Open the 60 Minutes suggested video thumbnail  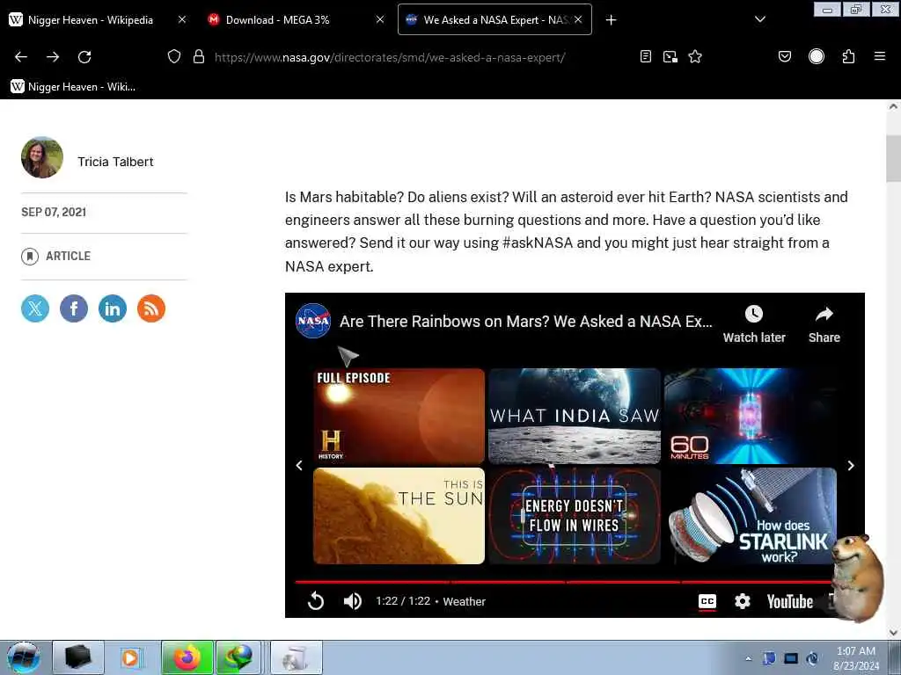point(750,416)
